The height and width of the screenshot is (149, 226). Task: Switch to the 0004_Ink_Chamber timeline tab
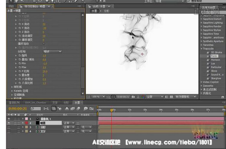(35, 102)
